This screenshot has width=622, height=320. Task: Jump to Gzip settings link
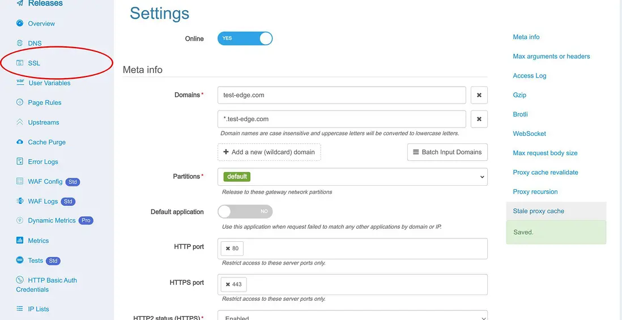(519, 95)
